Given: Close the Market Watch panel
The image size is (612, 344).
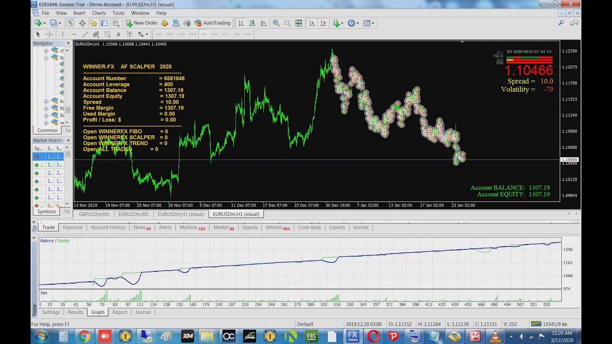Looking at the screenshot, I should 68,140.
